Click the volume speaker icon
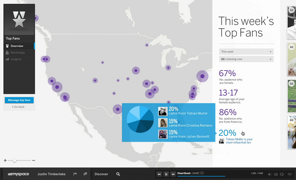 coord(269,174)
